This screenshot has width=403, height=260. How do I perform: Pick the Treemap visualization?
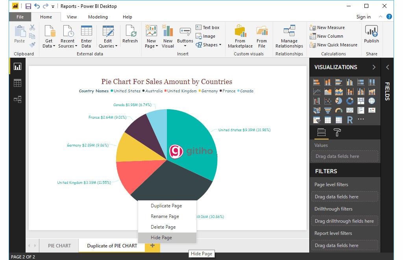(x=361, y=101)
